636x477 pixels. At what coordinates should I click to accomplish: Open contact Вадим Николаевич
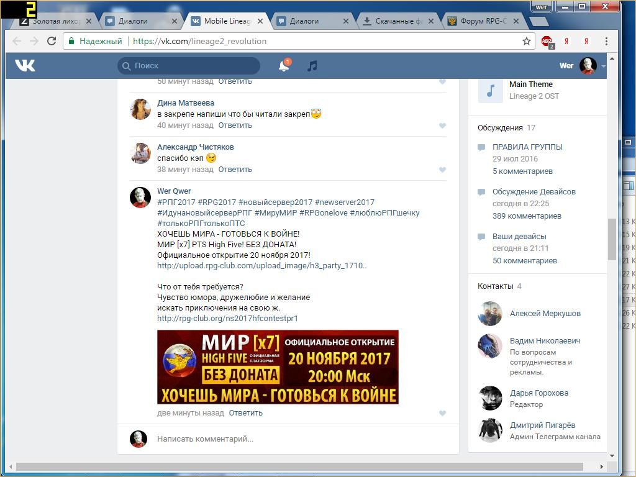tap(545, 341)
